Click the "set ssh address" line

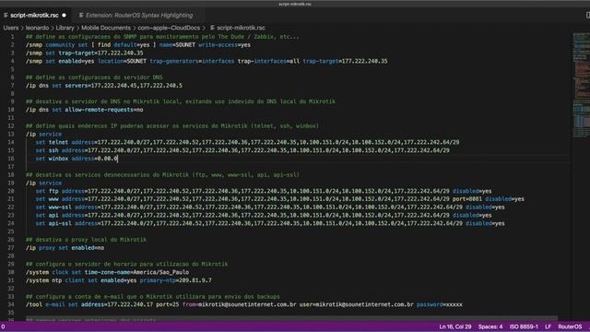click(242, 150)
